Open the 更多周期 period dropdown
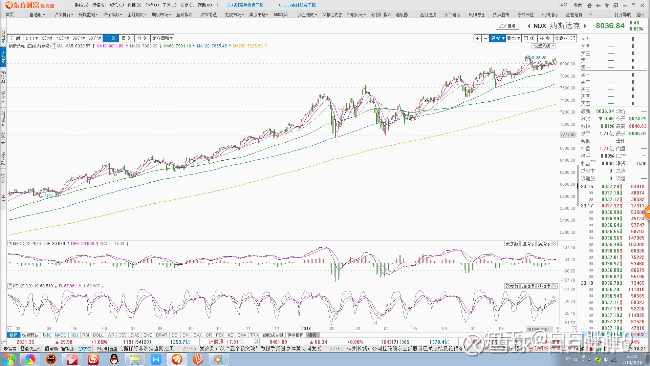This screenshot has height=366, width=650. coord(162,38)
